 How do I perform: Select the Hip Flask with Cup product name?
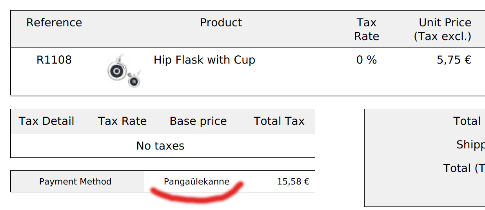[204, 60]
